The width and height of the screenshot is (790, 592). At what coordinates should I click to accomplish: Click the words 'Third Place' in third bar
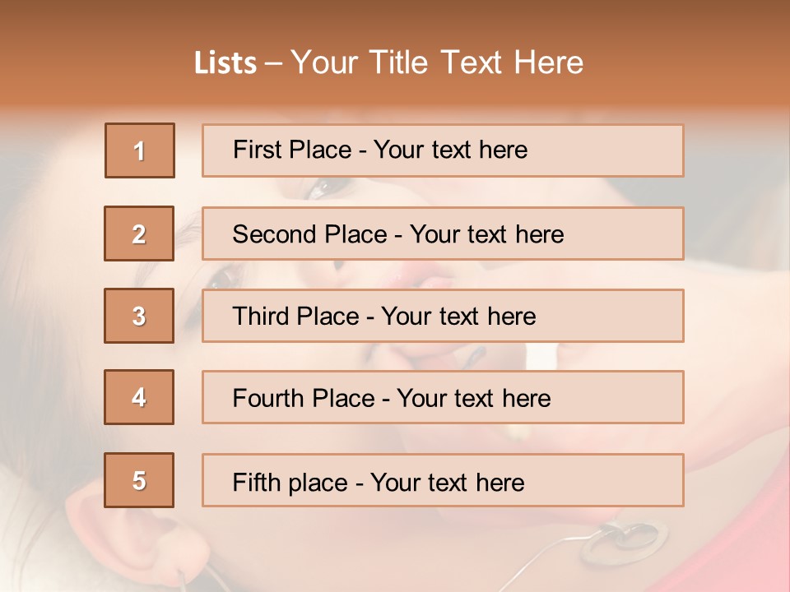tap(295, 316)
